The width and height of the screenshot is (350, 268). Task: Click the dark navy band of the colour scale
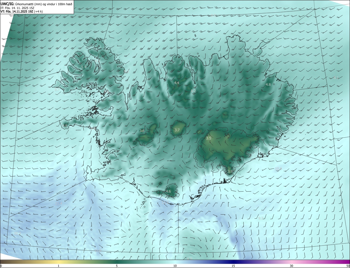point(233,262)
